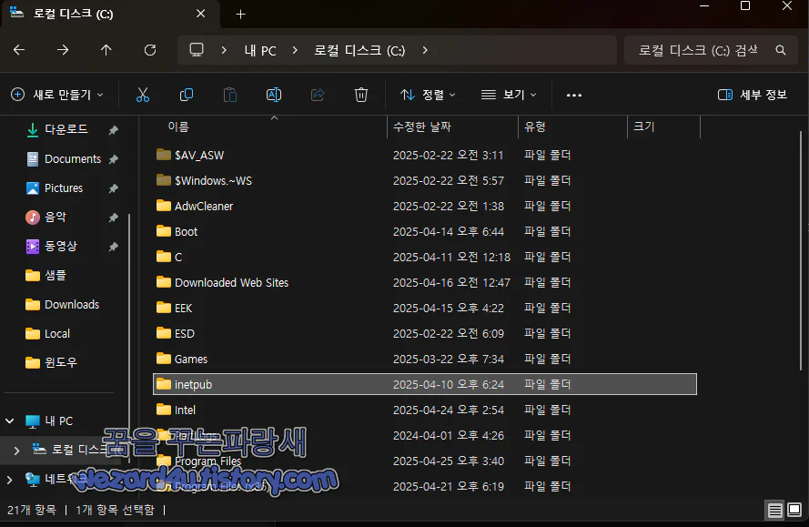Image resolution: width=809 pixels, height=527 pixels.
Task: Select the 로컬 디스크 (C:) tab
Action: [x=100, y=14]
